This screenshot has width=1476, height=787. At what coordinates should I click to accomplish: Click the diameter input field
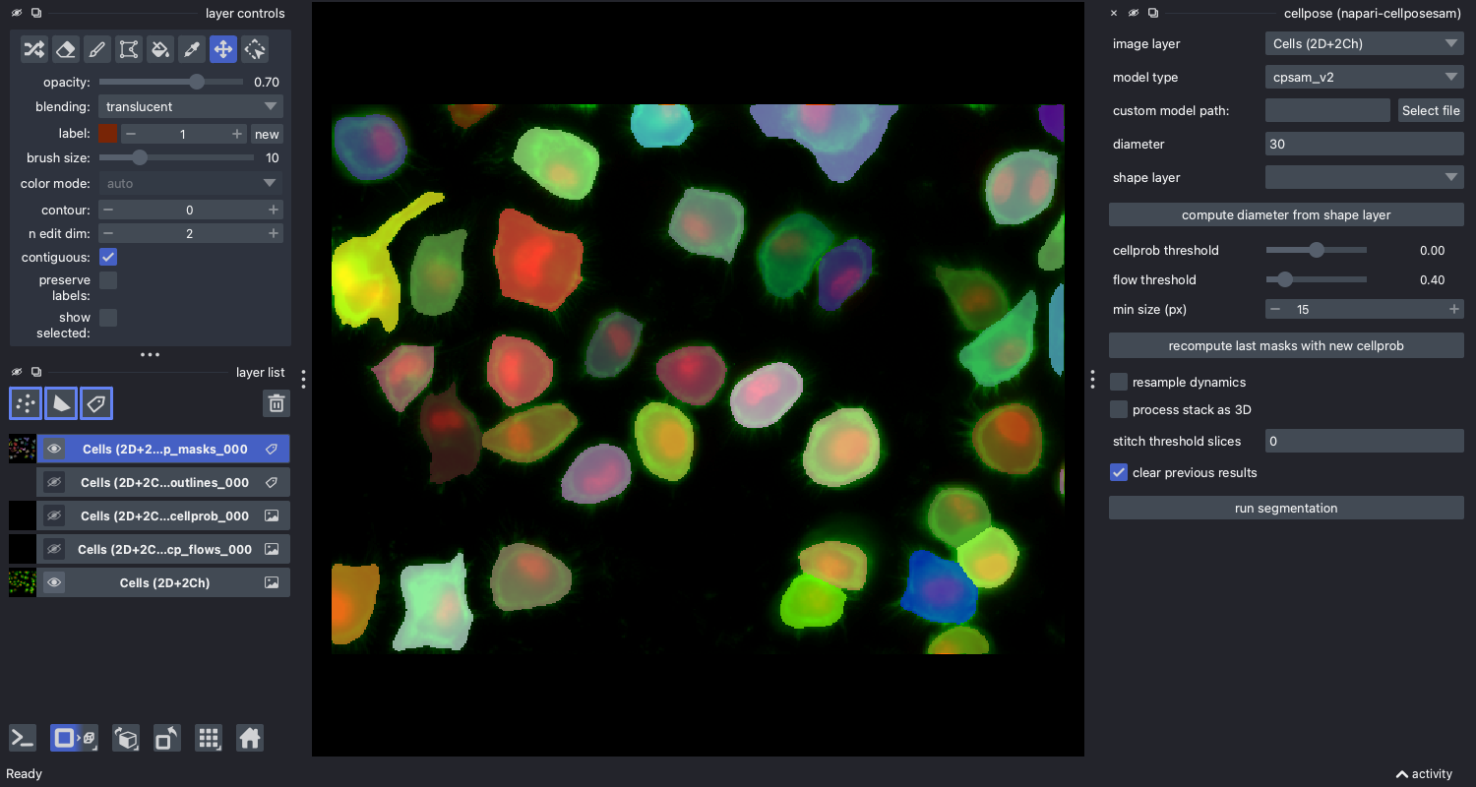[1365, 144]
